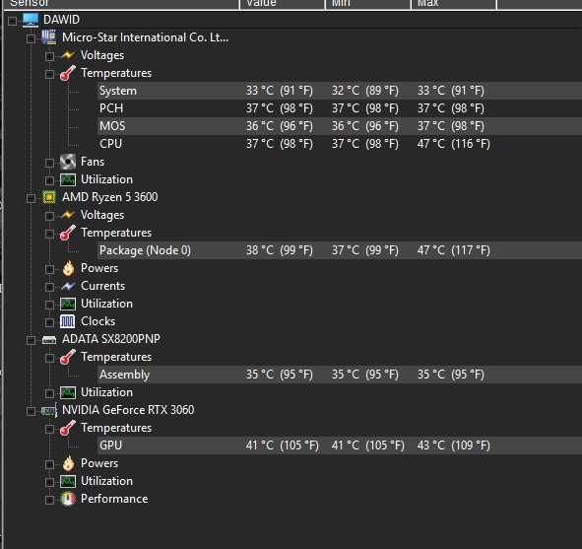Collapse Temperatures under NVIDIA GeForce

click(x=49, y=429)
